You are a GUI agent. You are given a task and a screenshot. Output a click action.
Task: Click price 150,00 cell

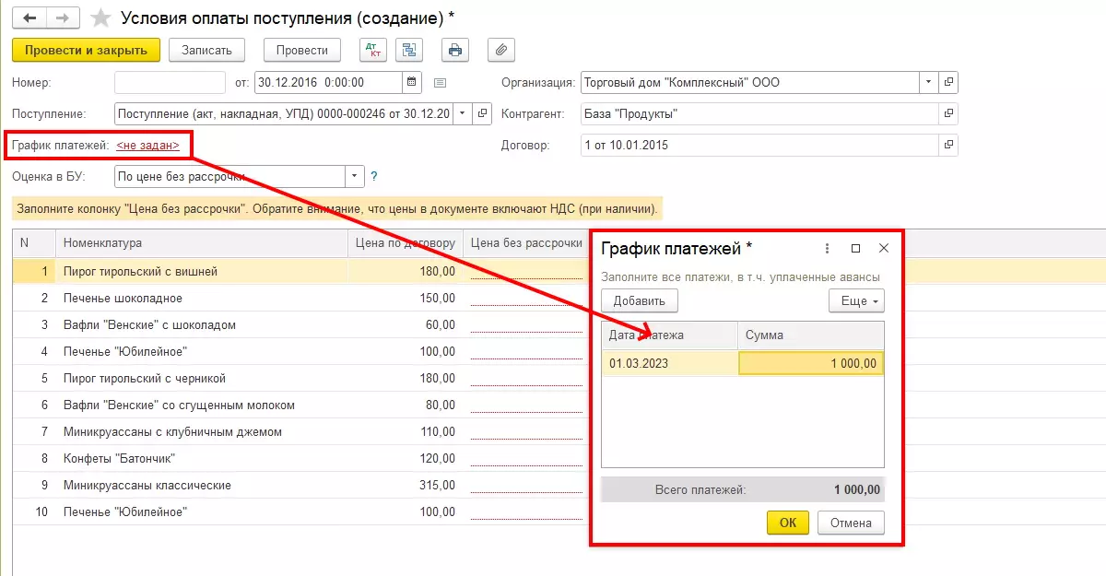(406, 299)
